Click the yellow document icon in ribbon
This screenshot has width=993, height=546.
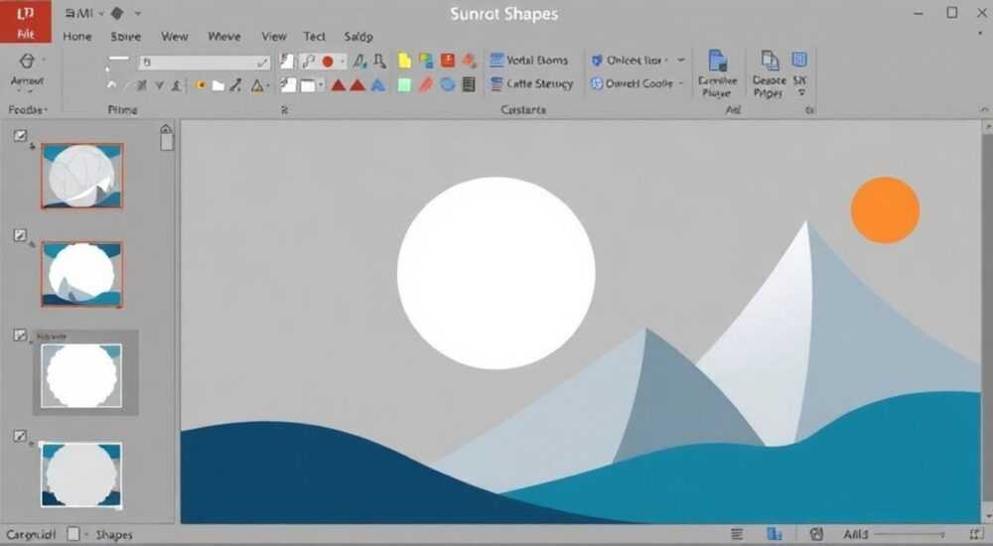coord(404,61)
